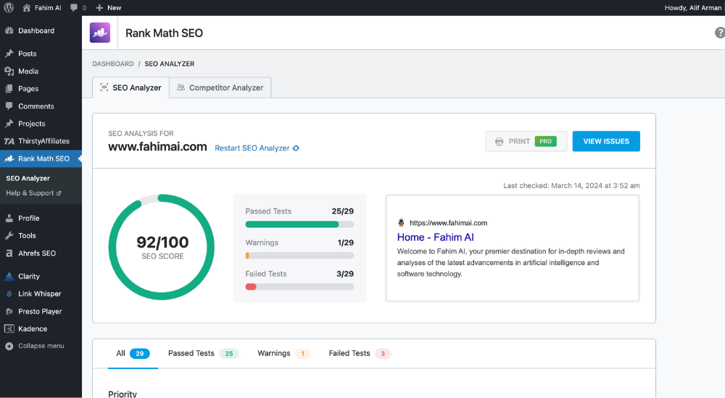This screenshot has height=398, width=725.
Task: Click the Pages icon in sidebar
Action: point(9,89)
